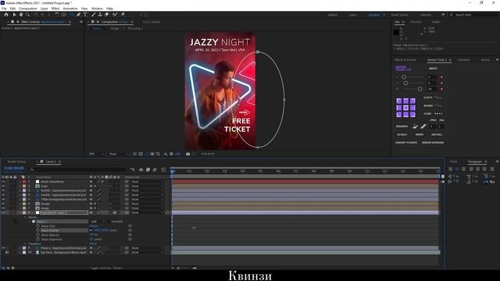
Task: Toggle the adjustment layer switch on layer 8
Action: tap(115, 212)
